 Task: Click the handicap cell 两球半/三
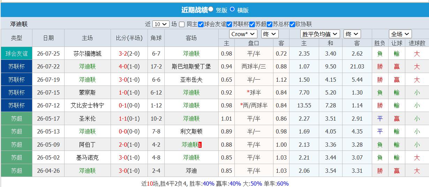click(x=254, y=66)
